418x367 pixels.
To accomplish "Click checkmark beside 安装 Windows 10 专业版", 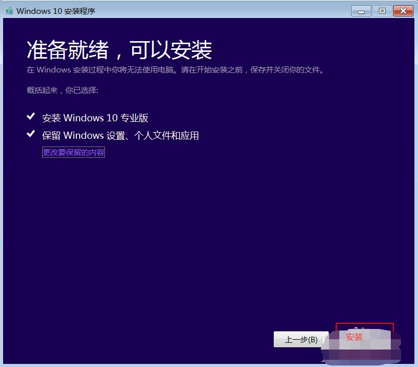I will (31, 116).
